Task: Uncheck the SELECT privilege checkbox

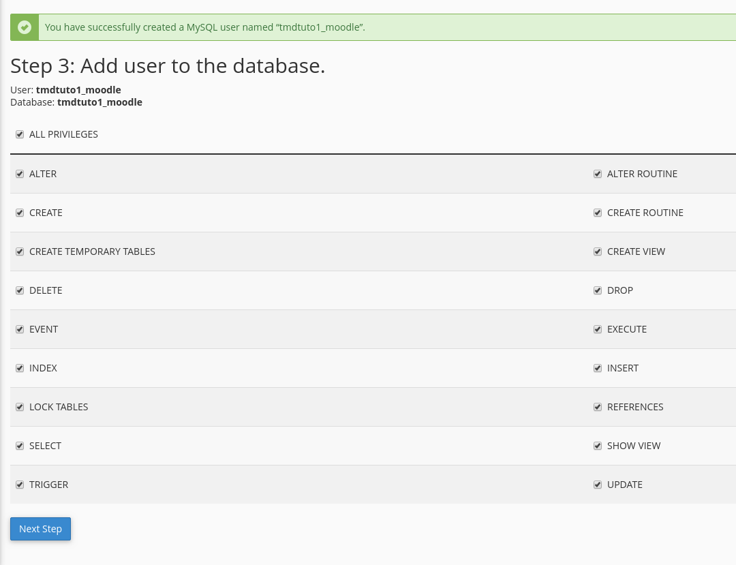Action: (20, 446)
